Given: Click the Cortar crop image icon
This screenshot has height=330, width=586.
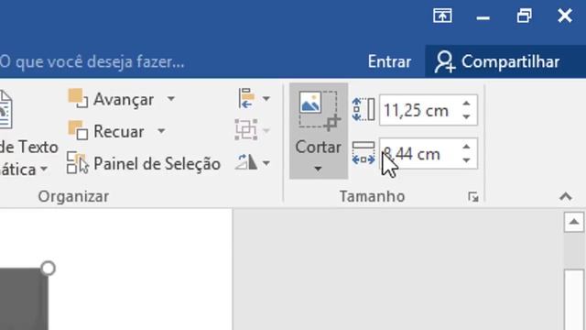Looking at the screenshot, I should point(319,111).
